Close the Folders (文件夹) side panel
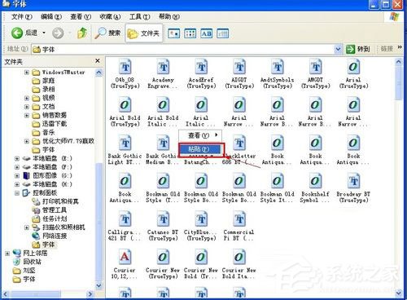 (x=98, y=61)
